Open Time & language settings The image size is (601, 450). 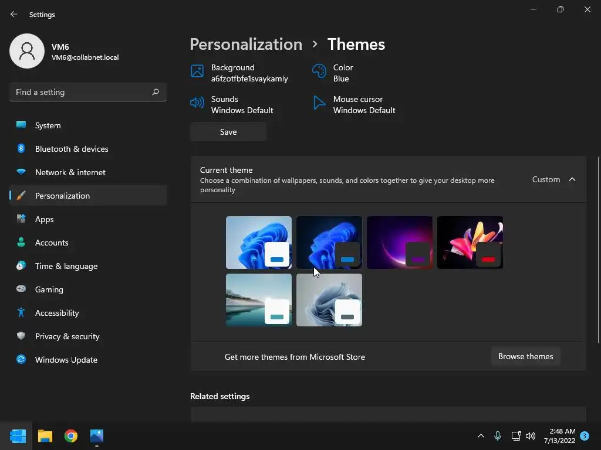coord(88,266)
